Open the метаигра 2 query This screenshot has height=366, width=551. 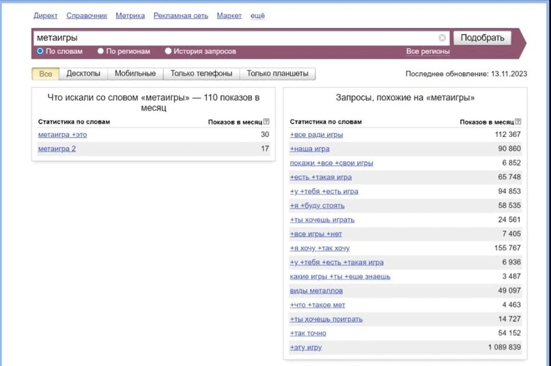[x=57, y=149]
